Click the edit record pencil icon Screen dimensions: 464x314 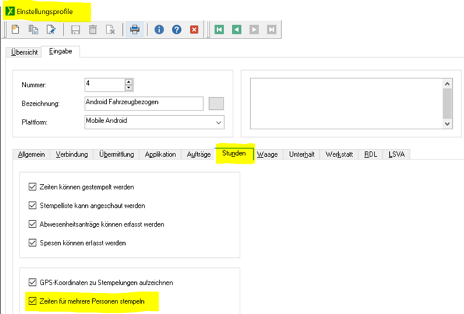click(50, 29)
